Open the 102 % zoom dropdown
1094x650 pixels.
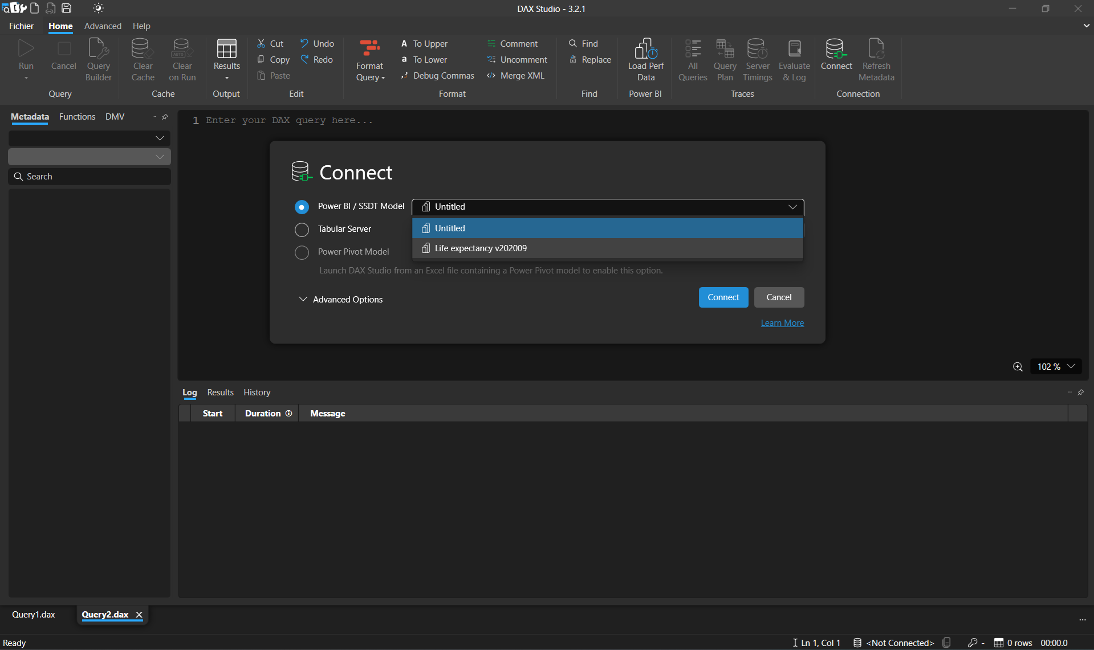click(1056, 366)
